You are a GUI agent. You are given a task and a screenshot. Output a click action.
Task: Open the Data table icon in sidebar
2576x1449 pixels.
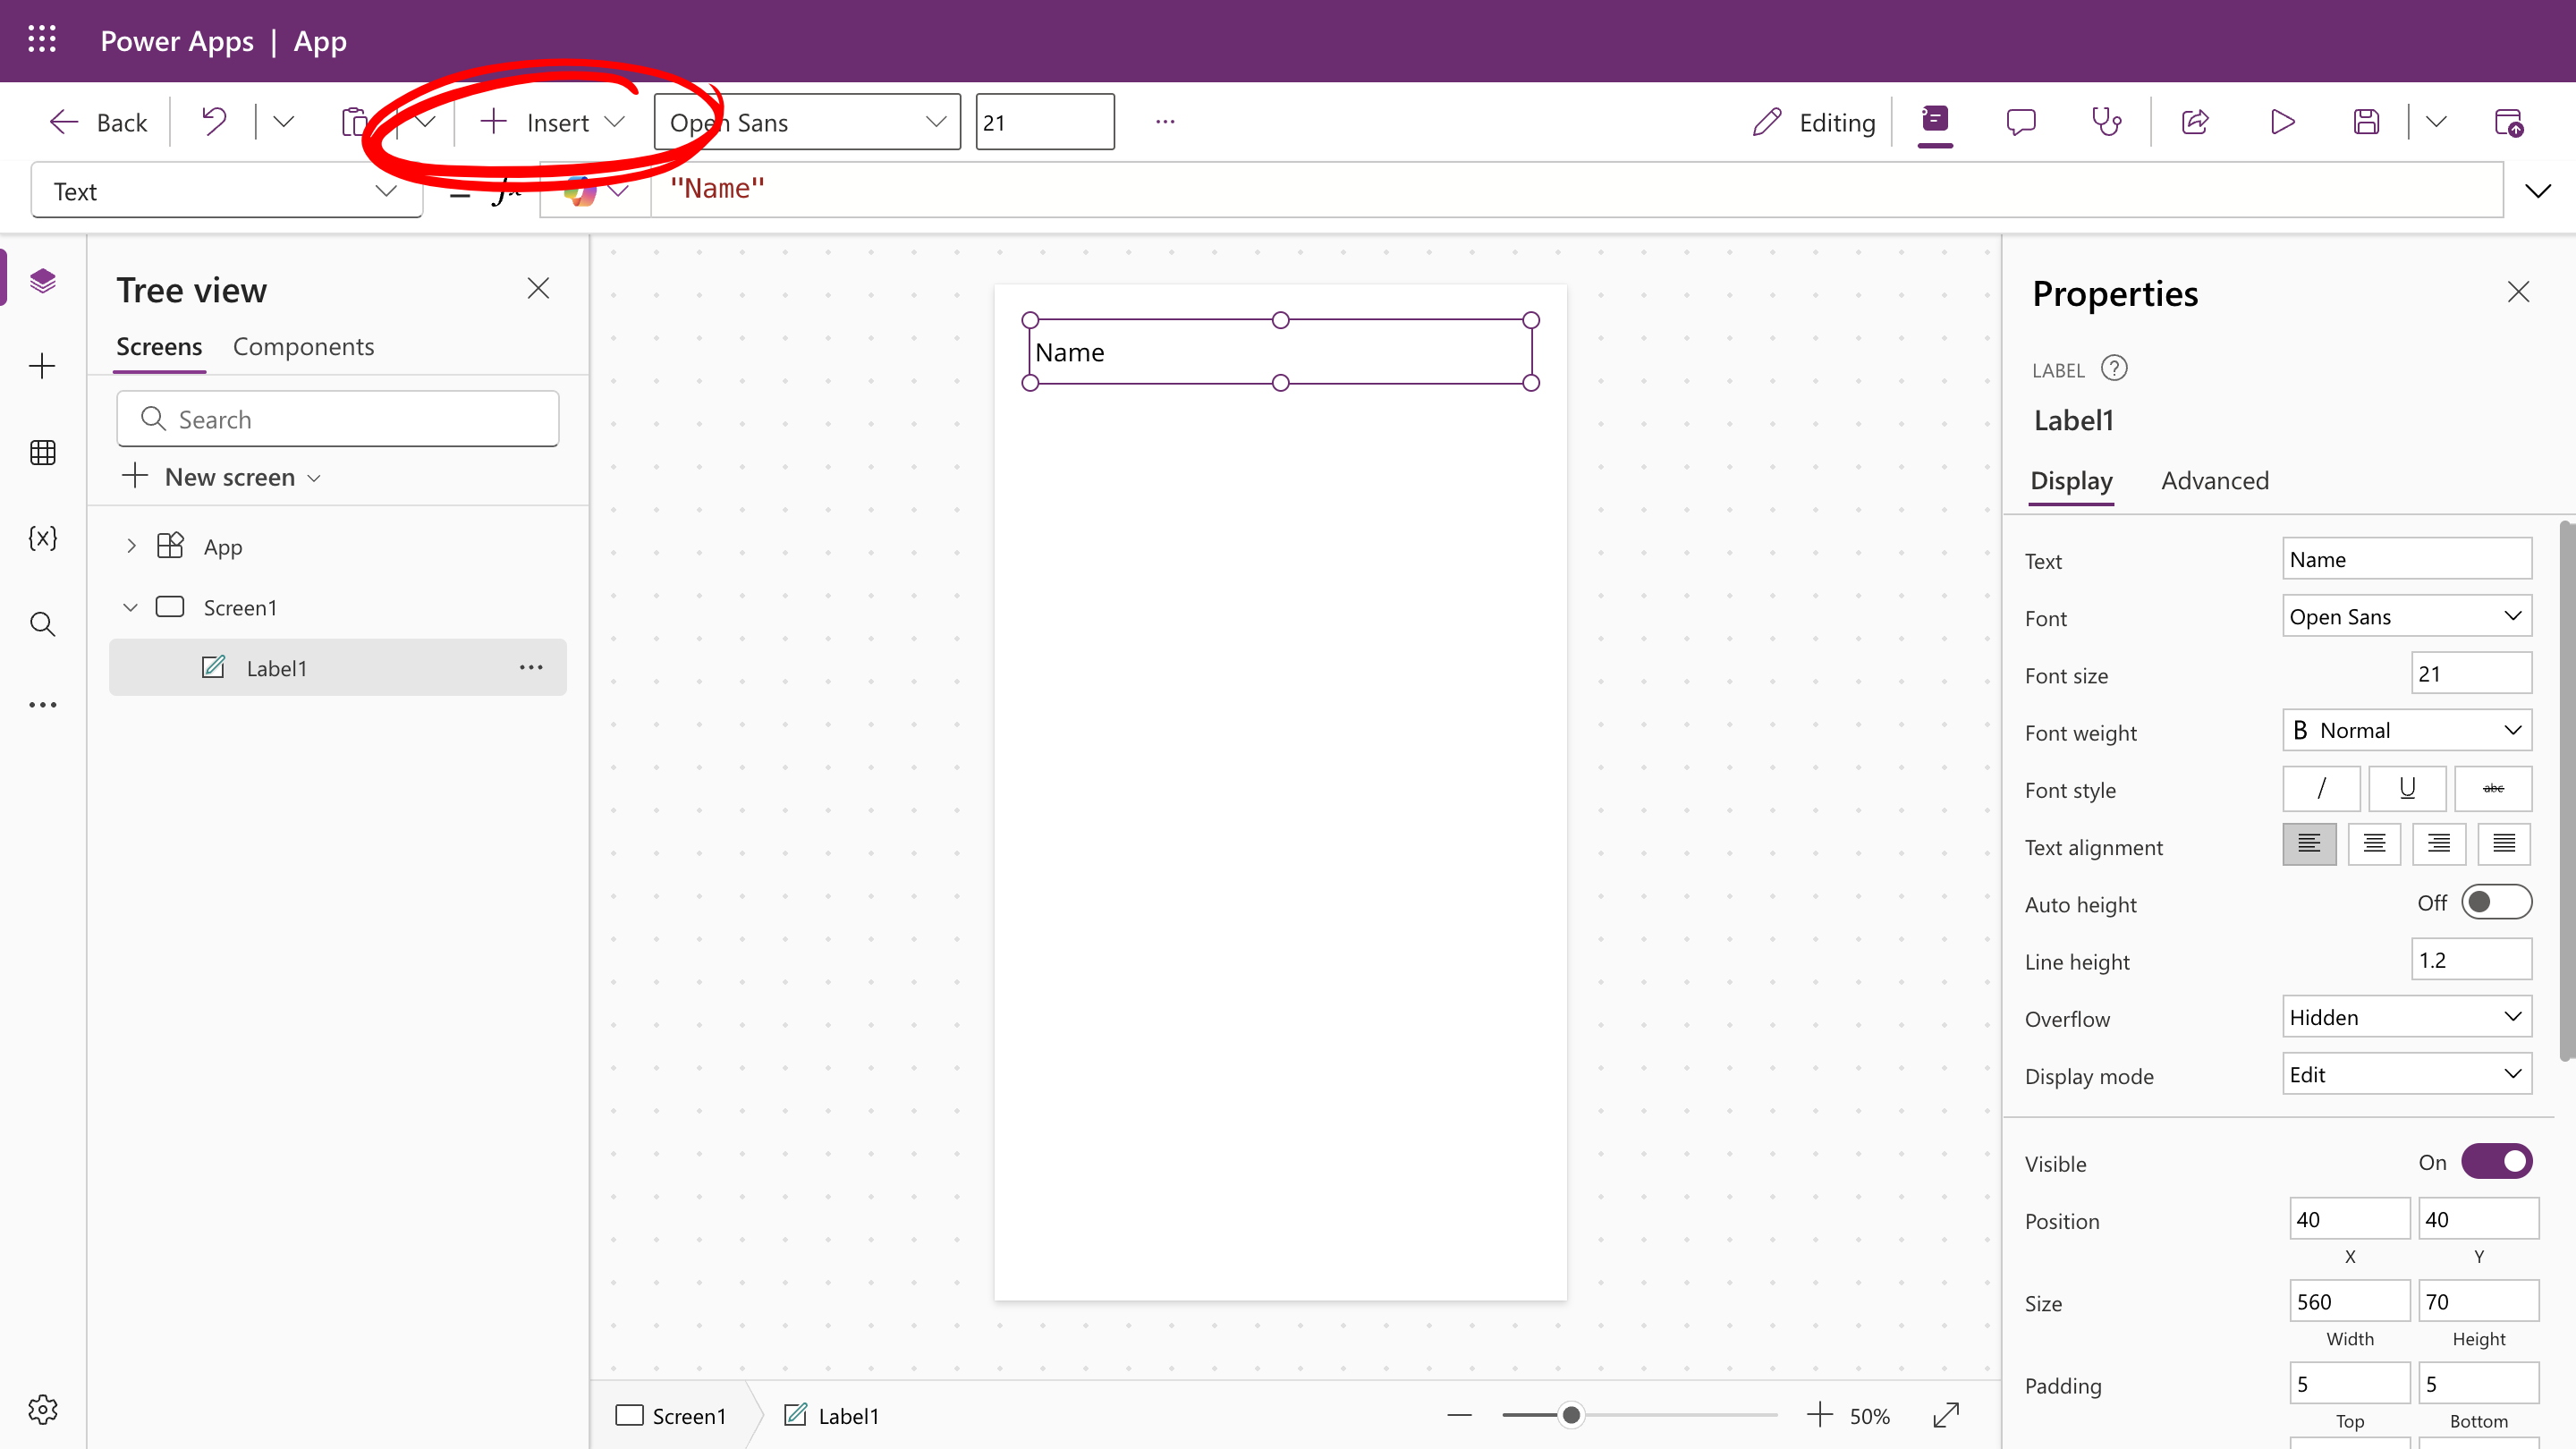click(43, 452)
